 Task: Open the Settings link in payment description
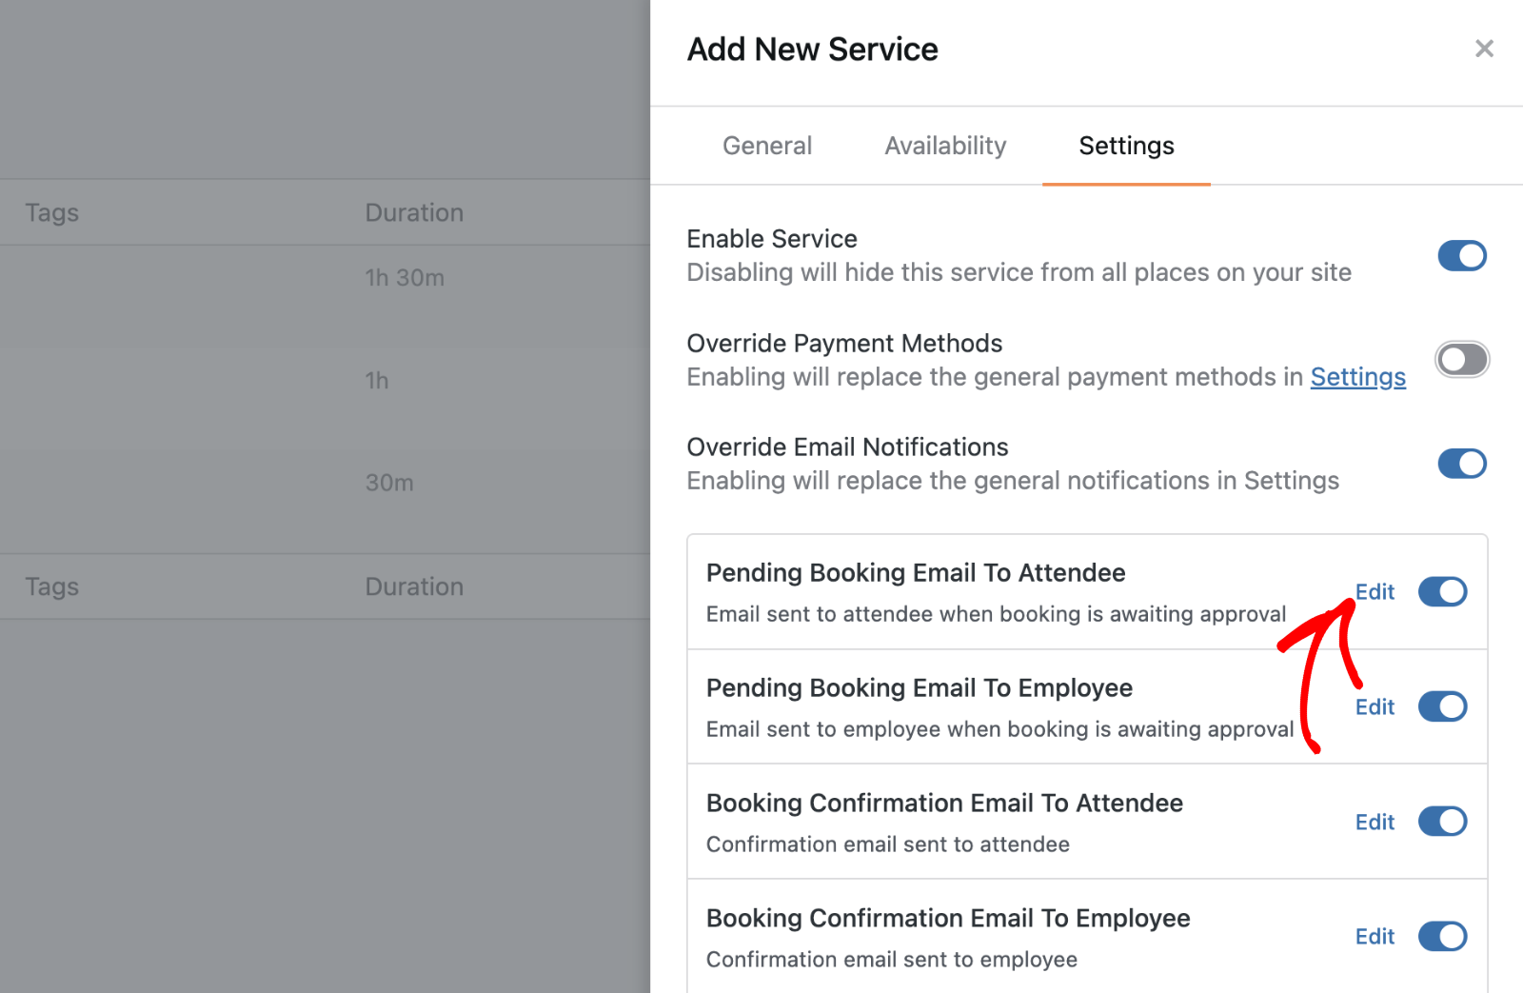pos(1356,377)
